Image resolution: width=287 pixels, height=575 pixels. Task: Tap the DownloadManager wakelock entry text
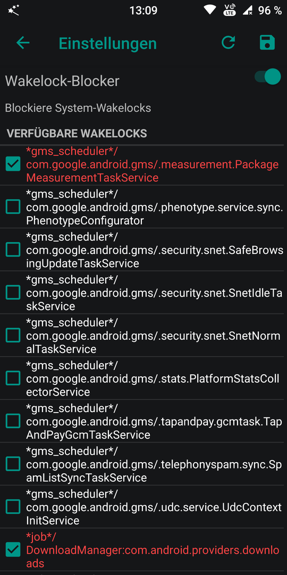pos(153,549)
